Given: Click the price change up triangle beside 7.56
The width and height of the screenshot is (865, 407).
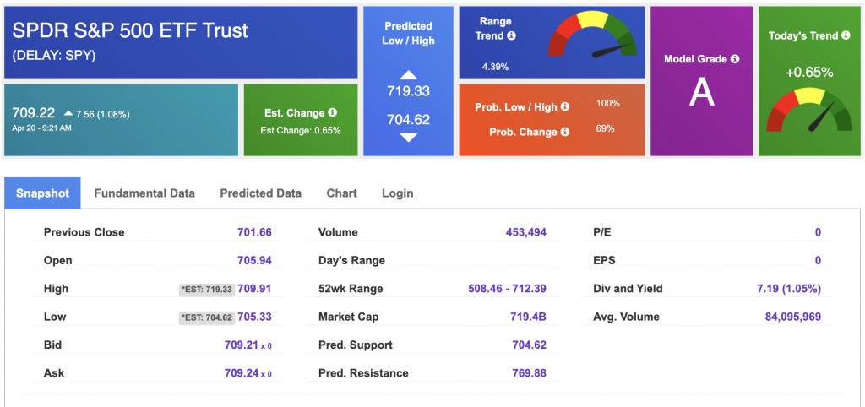Looking at the screenshot, I should [x=67, y=114].
